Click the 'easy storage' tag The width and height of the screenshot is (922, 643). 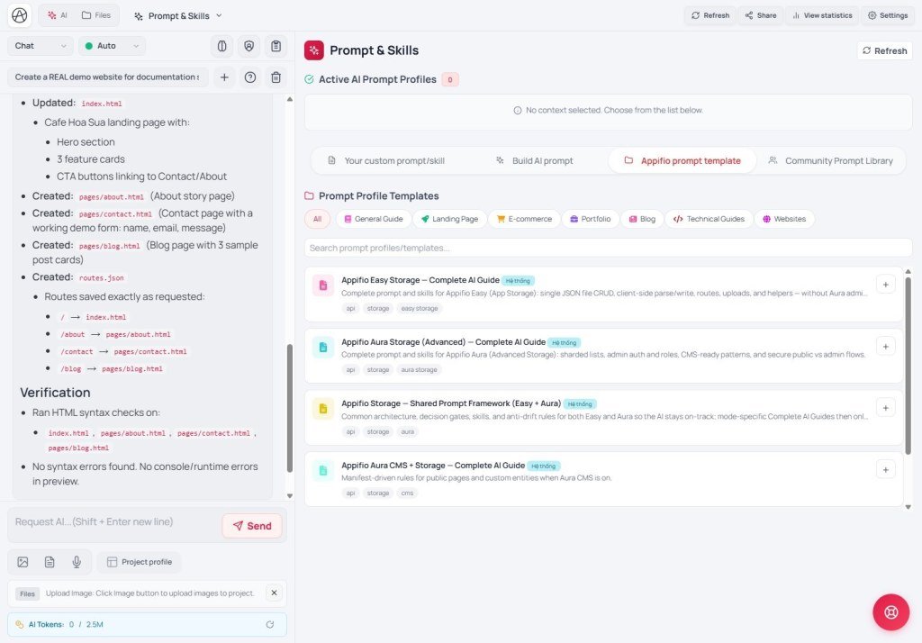pyautogui.click(x=420, y=308)
